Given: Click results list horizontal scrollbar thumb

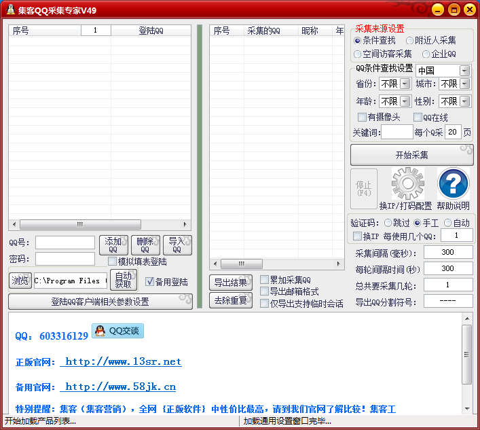Looking at the screenshot, I should [242, 264].
